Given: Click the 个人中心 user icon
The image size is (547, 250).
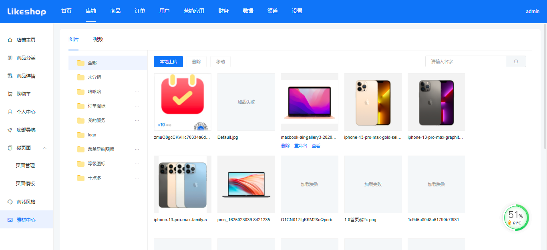Looking at the screenshot, I should [10, 112].
